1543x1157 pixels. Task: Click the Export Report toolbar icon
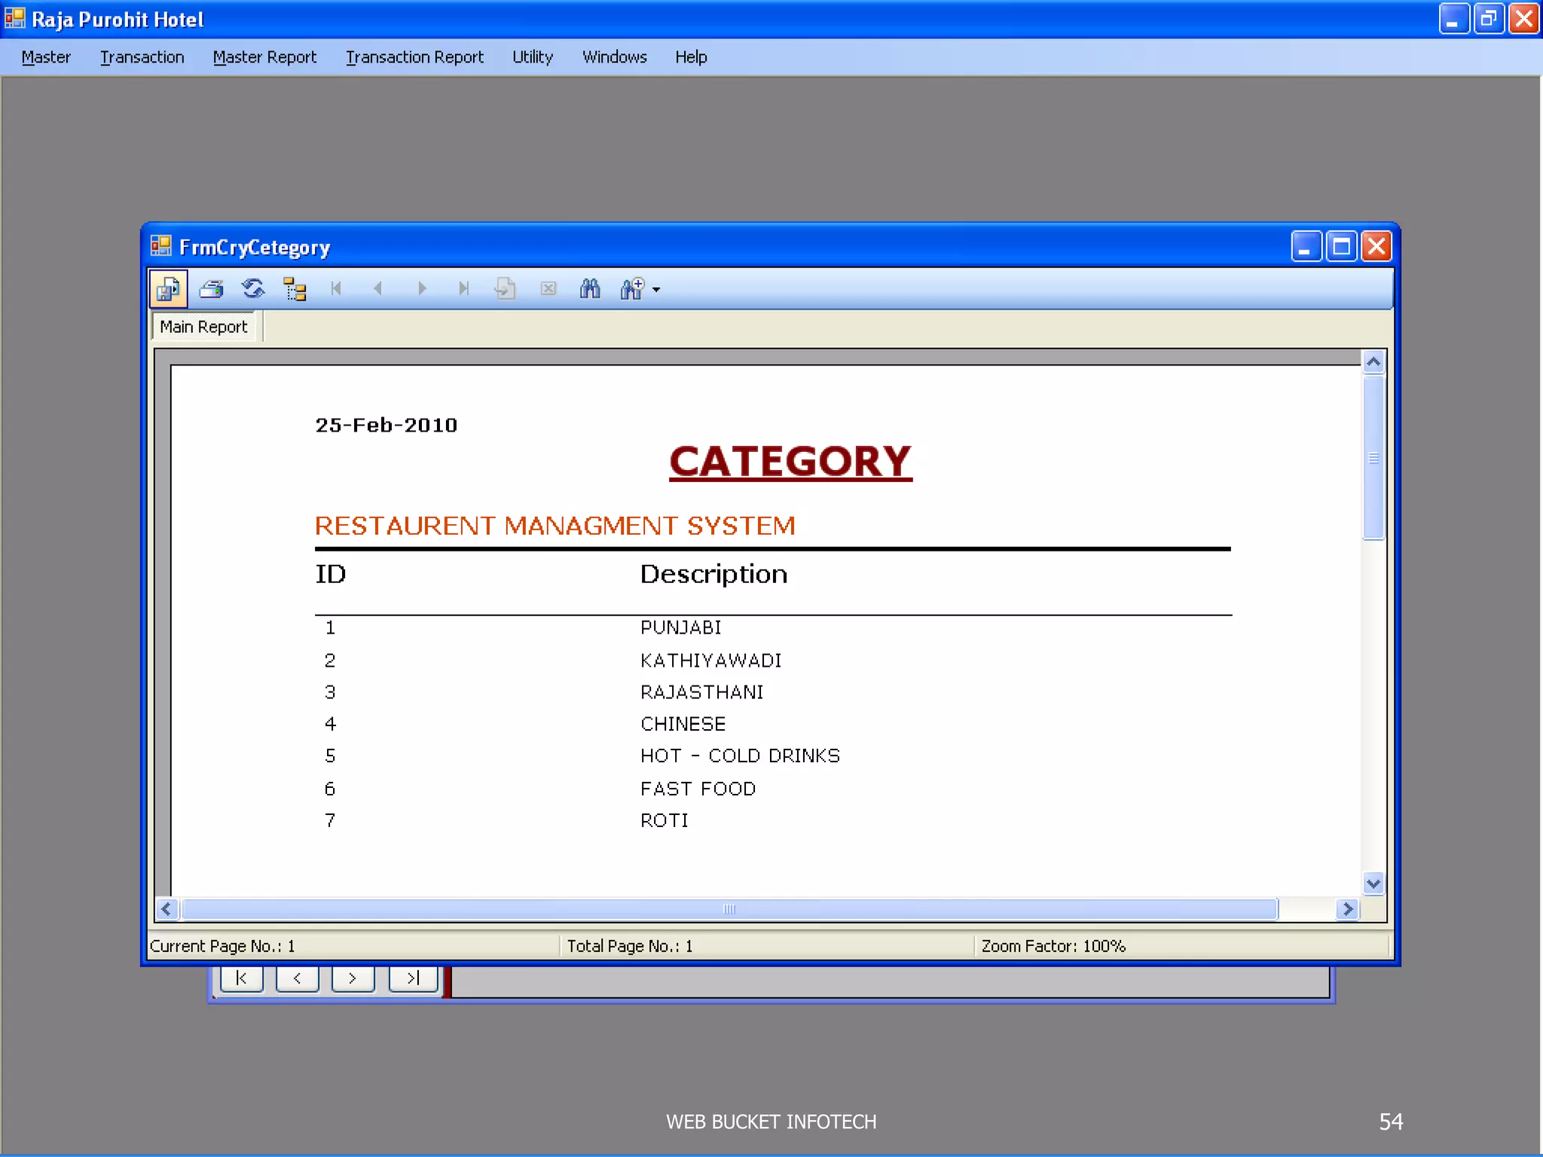tap(169, 288)
